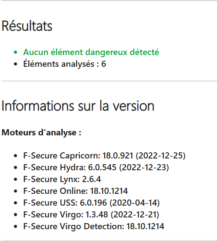Viewport: 217px width, 241px height.
Task: Click the Résultats heading
Action: [x=27, y=26]
